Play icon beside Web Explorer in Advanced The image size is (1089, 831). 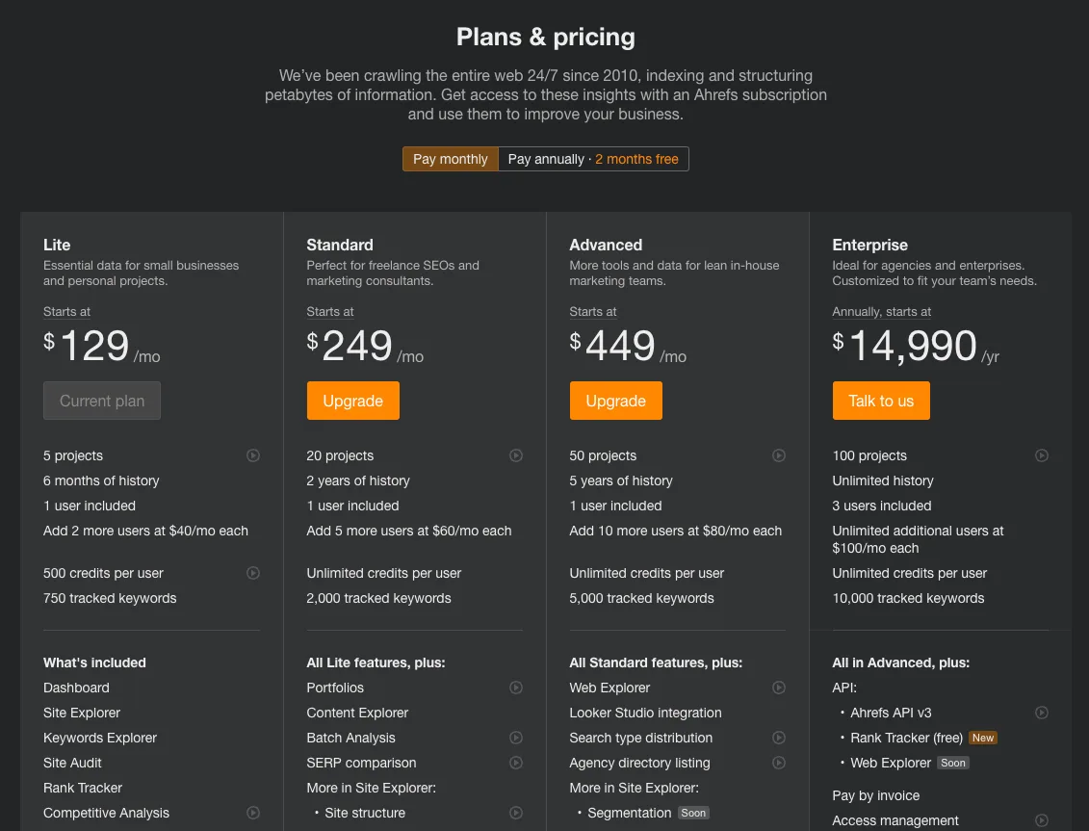779,688
